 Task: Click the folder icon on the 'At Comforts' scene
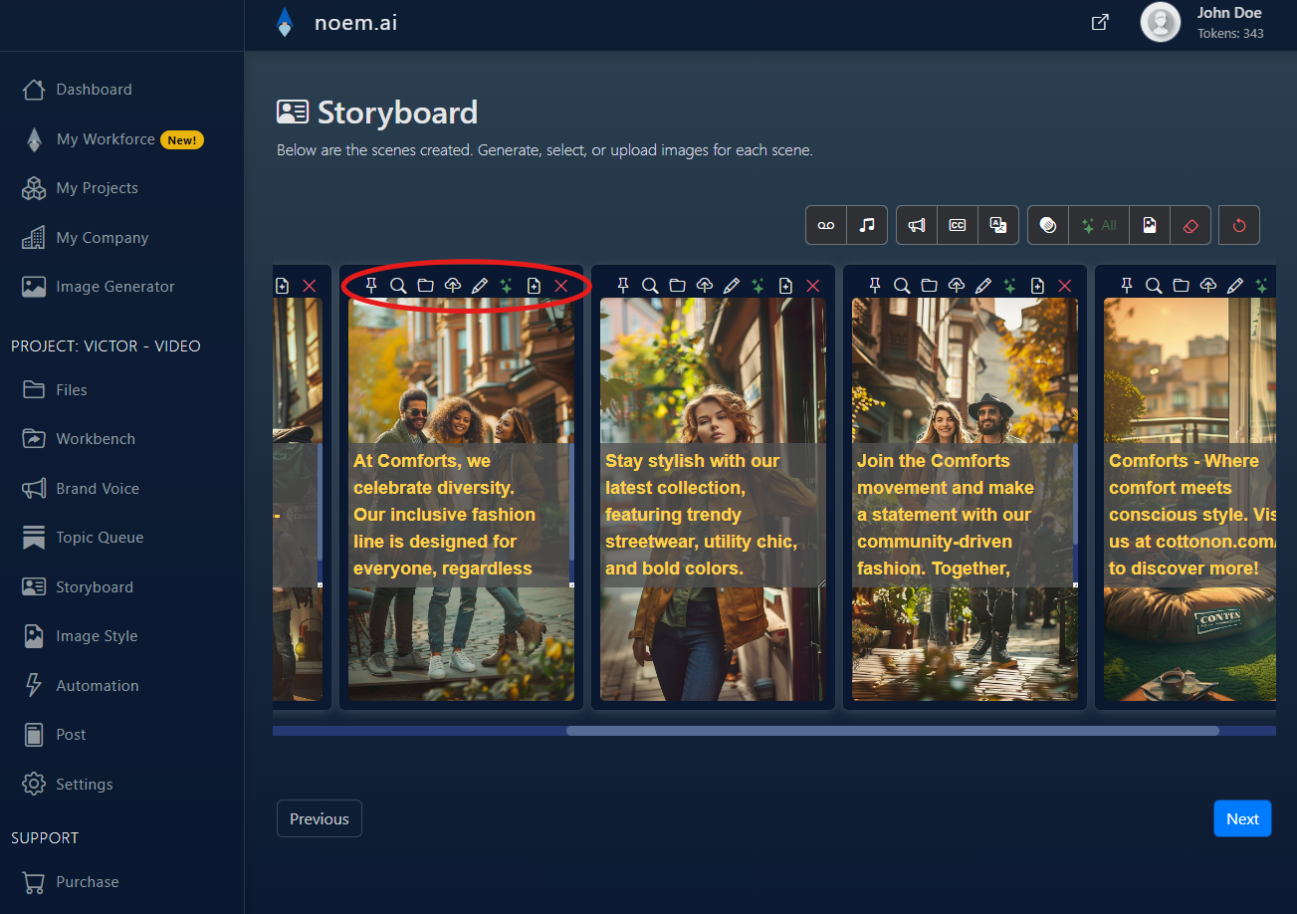pyautogui.click(x=425, y=286)
